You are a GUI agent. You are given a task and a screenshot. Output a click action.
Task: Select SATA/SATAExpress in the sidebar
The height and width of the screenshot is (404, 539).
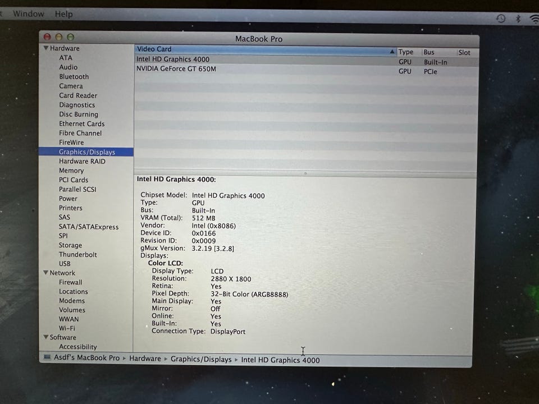[88, 227]
